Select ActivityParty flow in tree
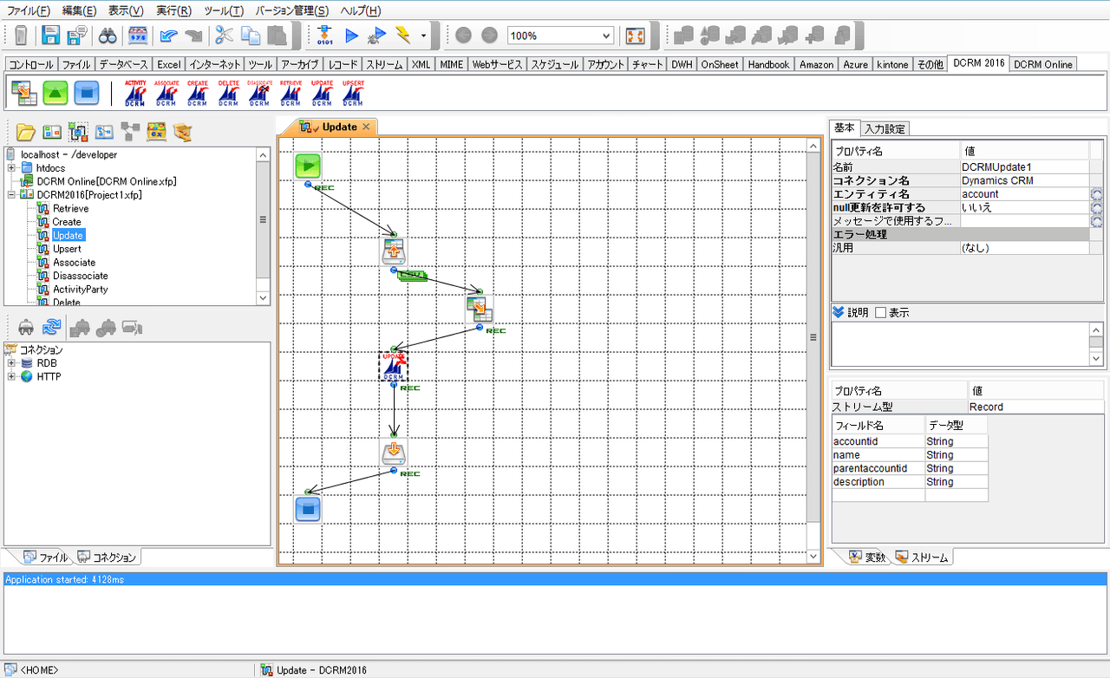This screenshot has height=678, width=1110. pos(80,289)
